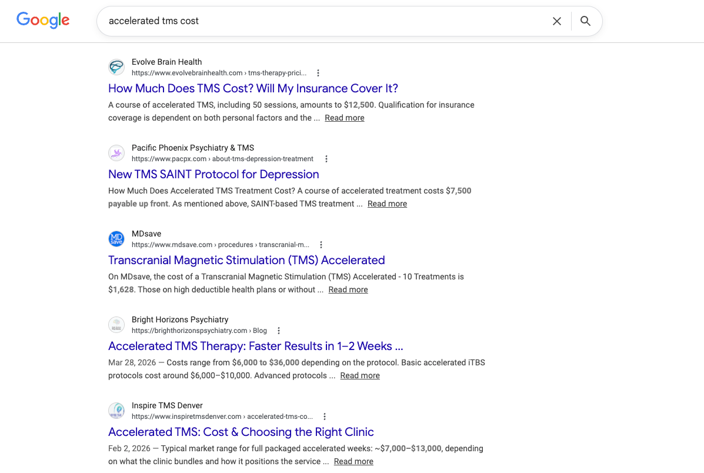This screenshot has height=473, width=704.
Task: Click the '$1,628' price in MDsave snippet
Action: (x=121, y=289)
